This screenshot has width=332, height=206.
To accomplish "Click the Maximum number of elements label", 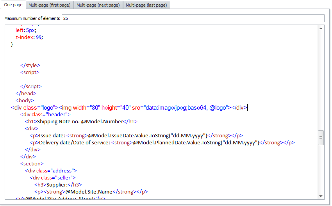I will pyautogui.click(x=32, y=18).
